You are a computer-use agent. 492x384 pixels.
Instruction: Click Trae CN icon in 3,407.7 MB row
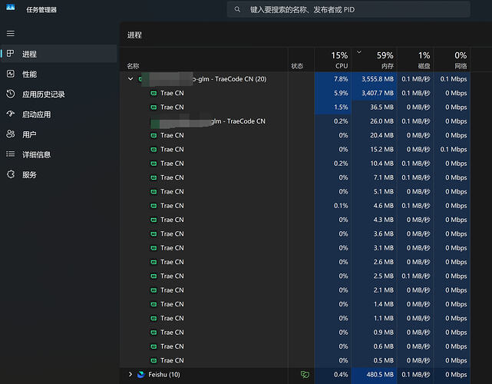pyautogui.click(x=154, y=93)
